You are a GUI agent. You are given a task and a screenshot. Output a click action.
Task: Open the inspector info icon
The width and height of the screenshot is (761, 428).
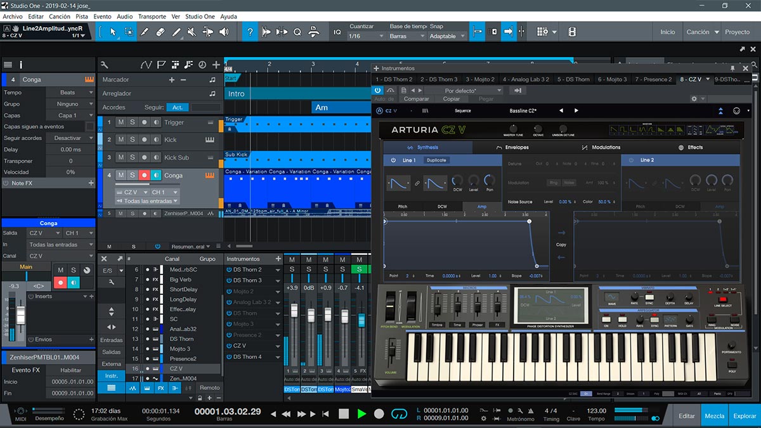pos(21,65)
